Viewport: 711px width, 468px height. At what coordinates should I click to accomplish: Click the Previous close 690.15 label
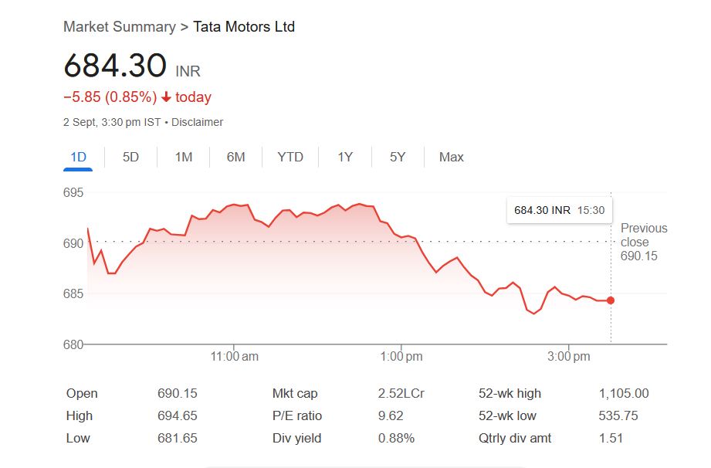point(643,242)
